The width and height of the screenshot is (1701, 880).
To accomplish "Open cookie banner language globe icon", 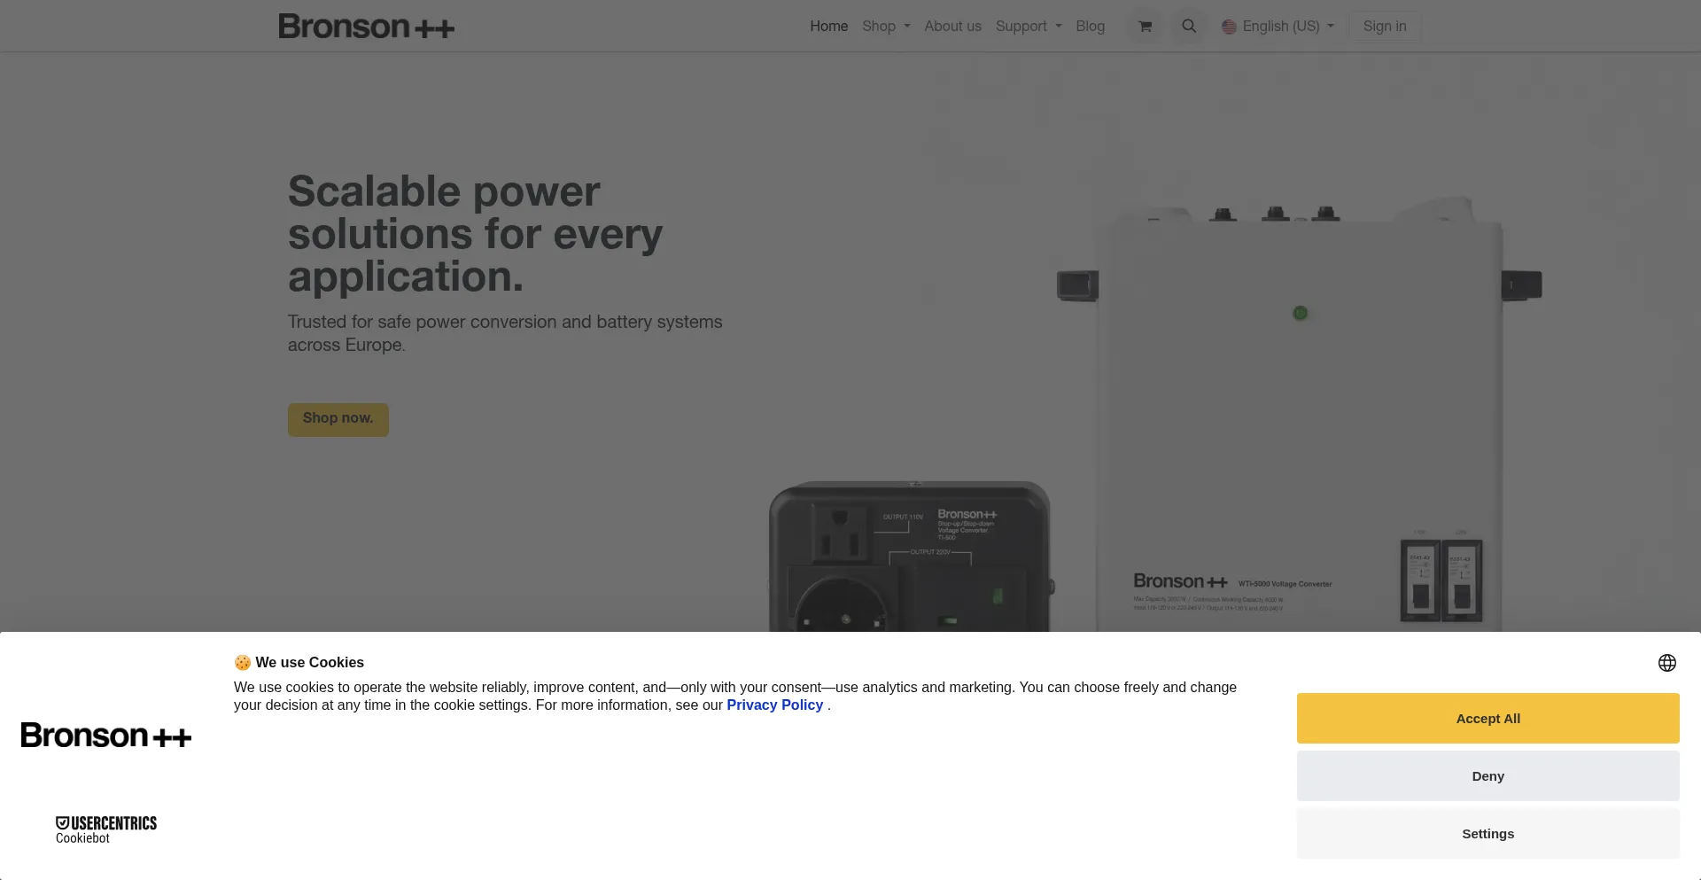I will [1666, 663].
